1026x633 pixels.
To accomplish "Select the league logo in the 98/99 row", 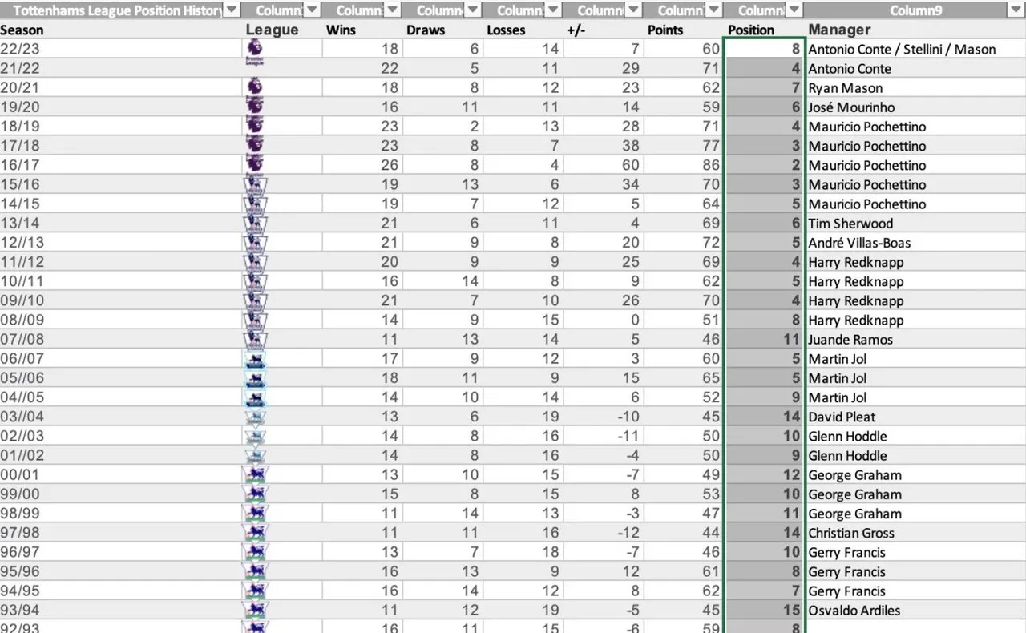I will click(x=256, y=513).
